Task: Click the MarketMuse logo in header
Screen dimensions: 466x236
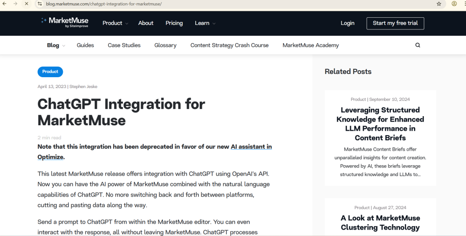Action: click(x=65, y=22)
